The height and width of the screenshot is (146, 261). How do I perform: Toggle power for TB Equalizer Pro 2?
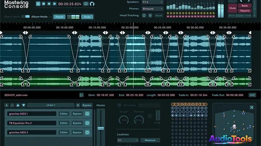point(87,123)
